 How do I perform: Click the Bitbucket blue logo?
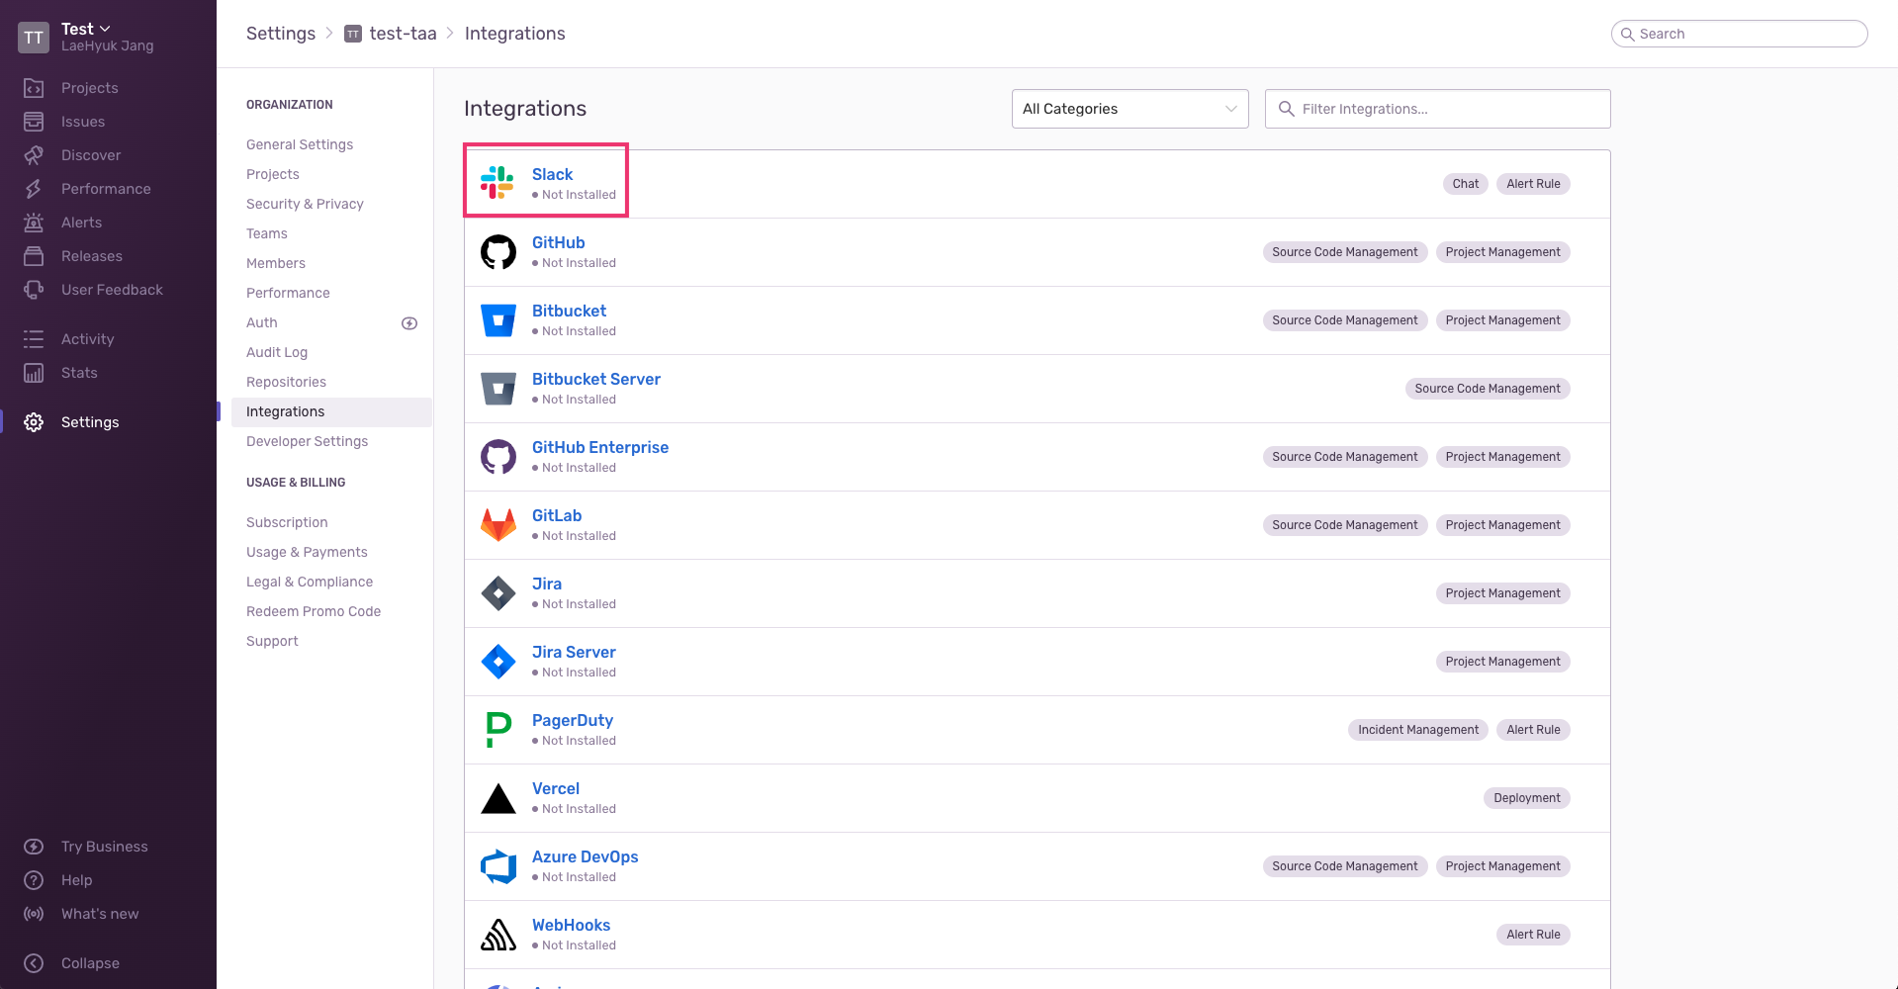(497, 320)
